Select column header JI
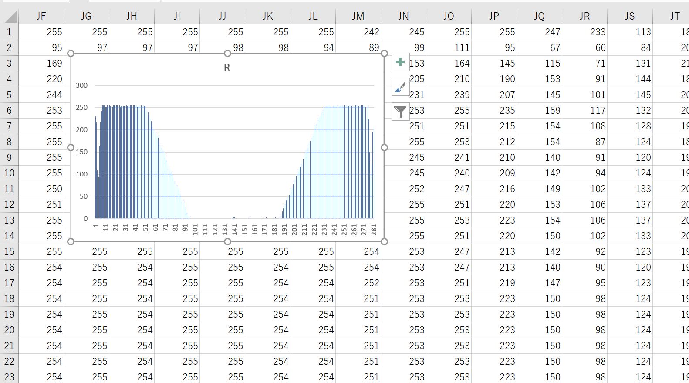 (x=177, y=16)
